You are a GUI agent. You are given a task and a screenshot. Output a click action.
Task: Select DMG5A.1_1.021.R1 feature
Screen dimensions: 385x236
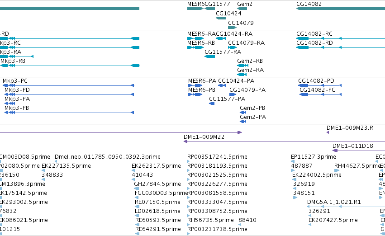point(346,207)
